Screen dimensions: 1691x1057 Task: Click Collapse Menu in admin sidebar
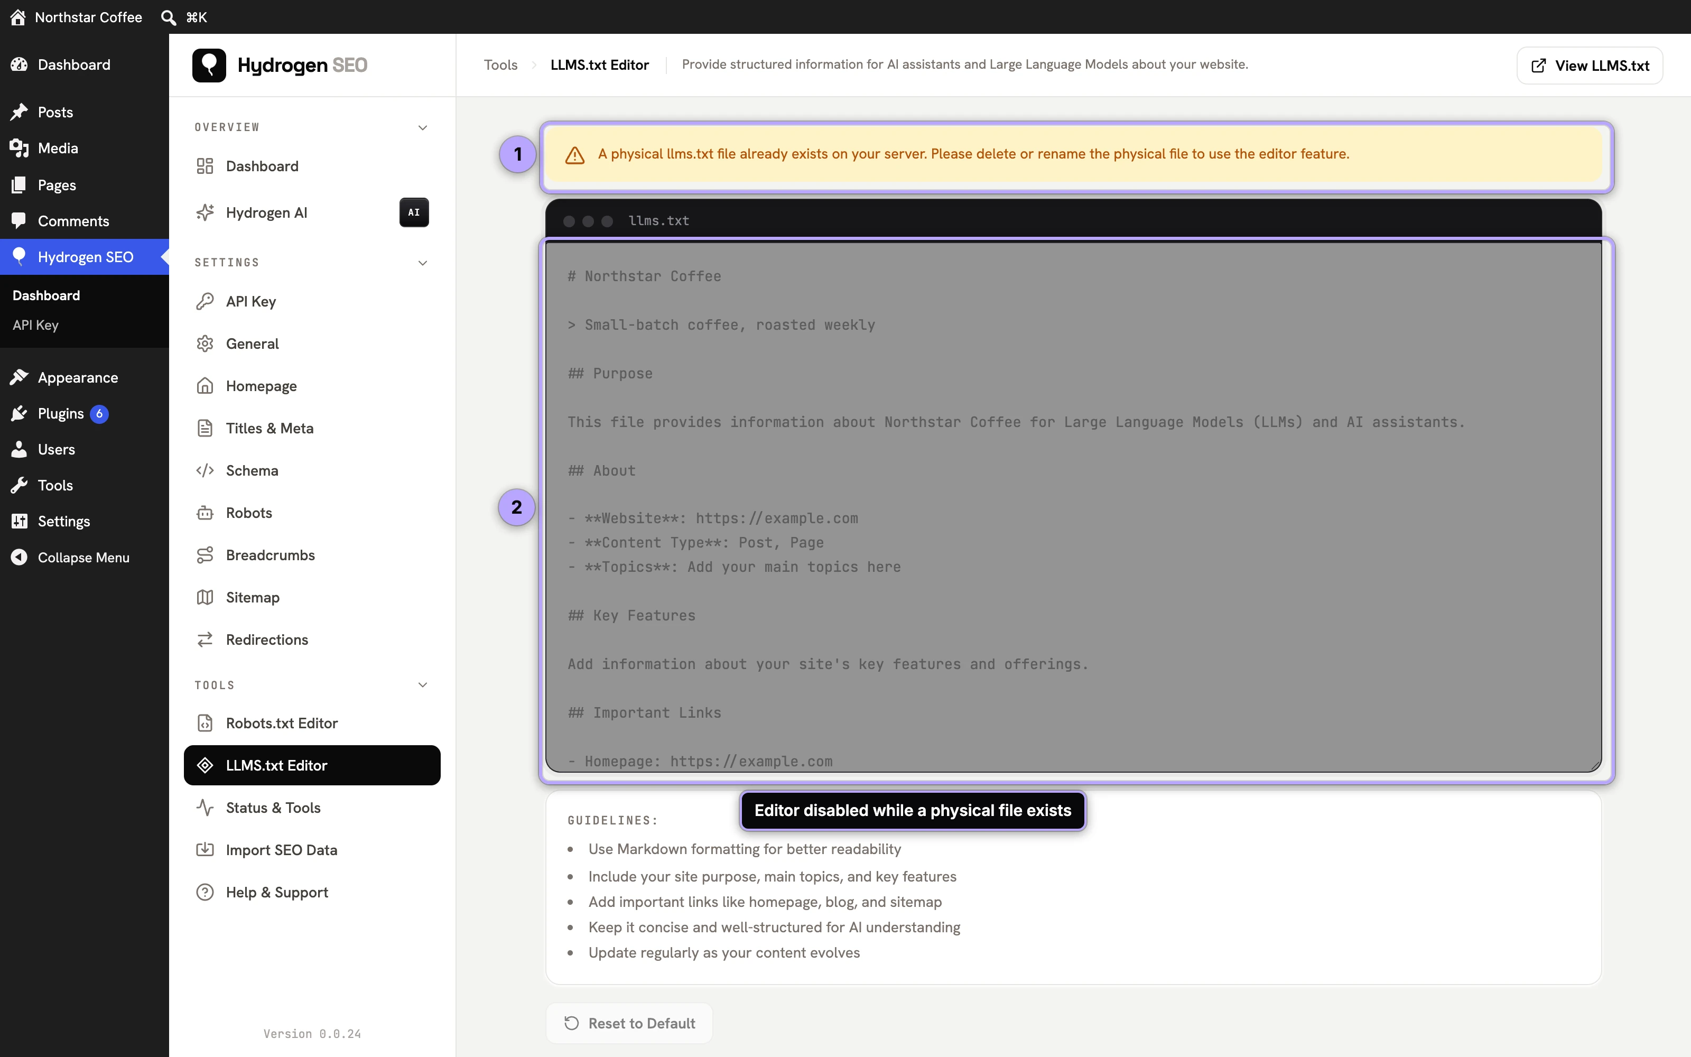click(85, 557)
